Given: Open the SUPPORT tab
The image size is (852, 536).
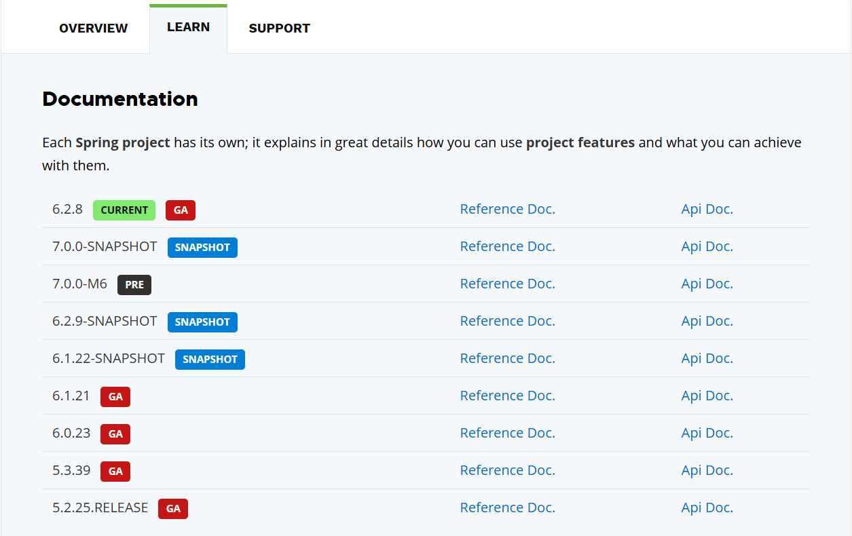Looking at the screenshot, I should [279, 28].
